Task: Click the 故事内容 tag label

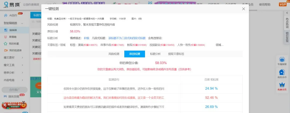Action: [106, 45]
